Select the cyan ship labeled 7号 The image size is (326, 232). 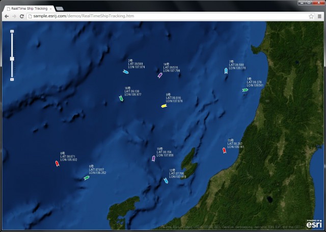click(226, 71)
